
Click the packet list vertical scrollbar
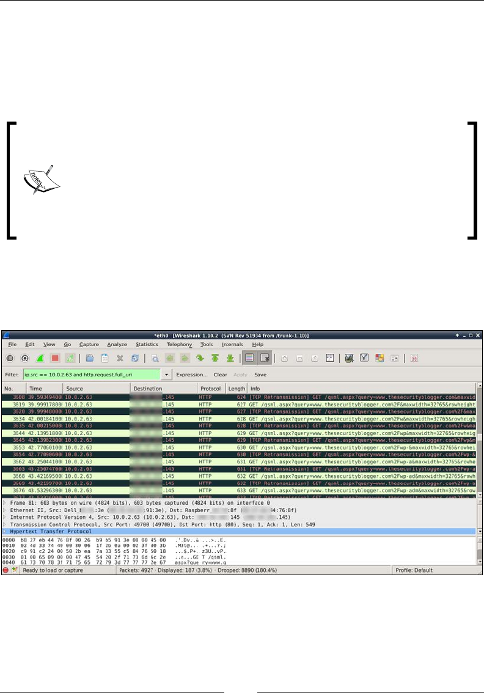[480, 440]
